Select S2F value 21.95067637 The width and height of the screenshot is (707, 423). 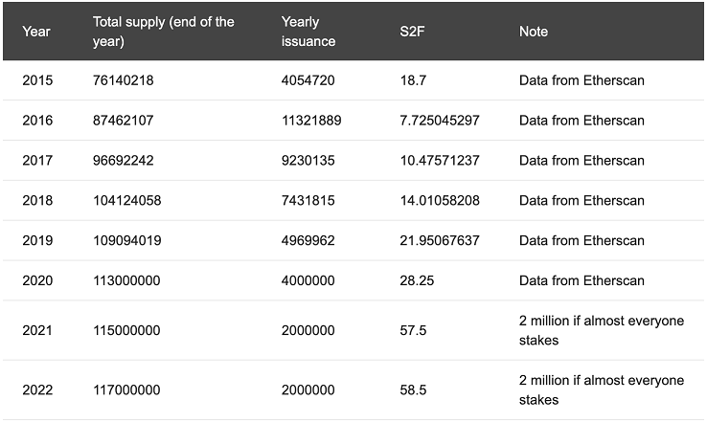point(440,240)
